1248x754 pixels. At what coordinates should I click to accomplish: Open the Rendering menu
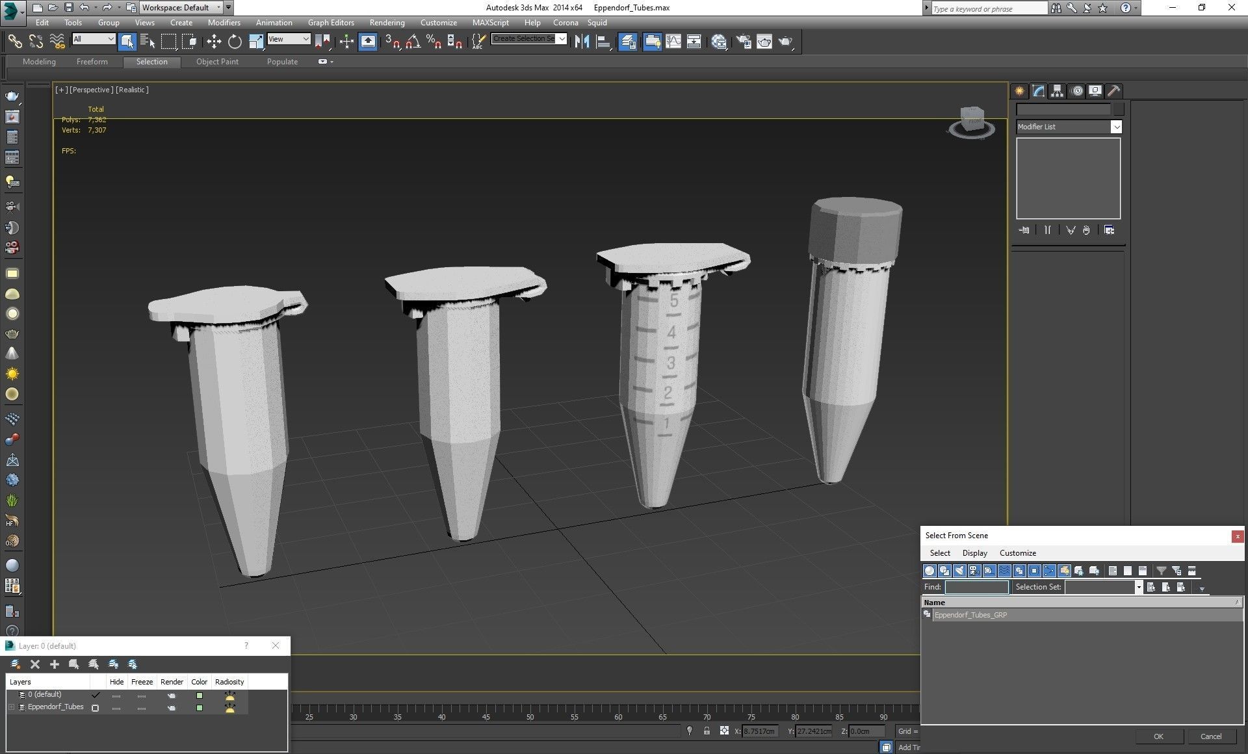(387, 22)
